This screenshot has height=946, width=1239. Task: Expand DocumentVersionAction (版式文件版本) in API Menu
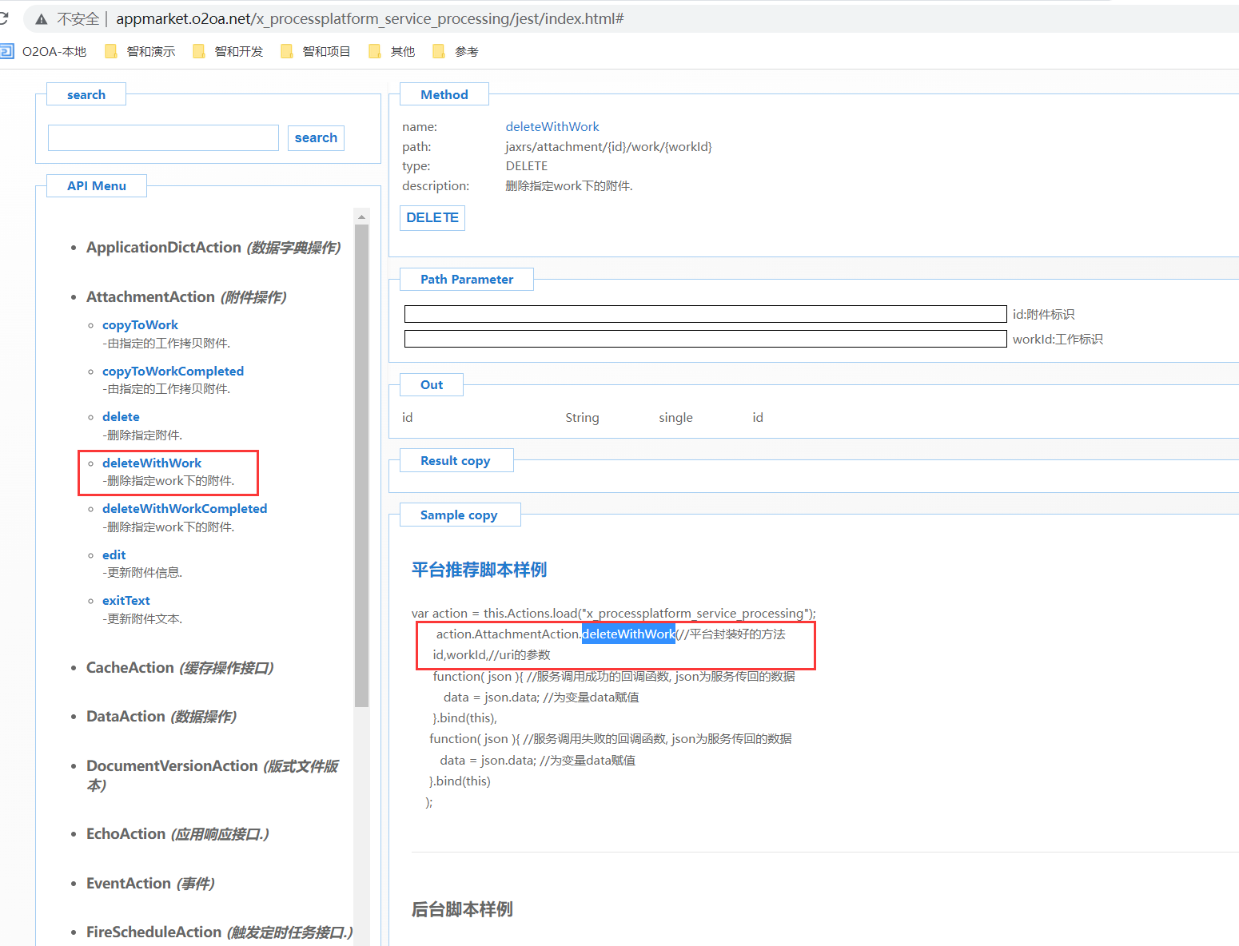tap(213, 775)
